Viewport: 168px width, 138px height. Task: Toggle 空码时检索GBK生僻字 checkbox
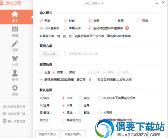(90, 28)
